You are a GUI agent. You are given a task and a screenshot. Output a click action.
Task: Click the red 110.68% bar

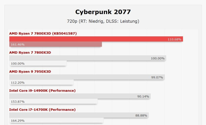[96, 39]
